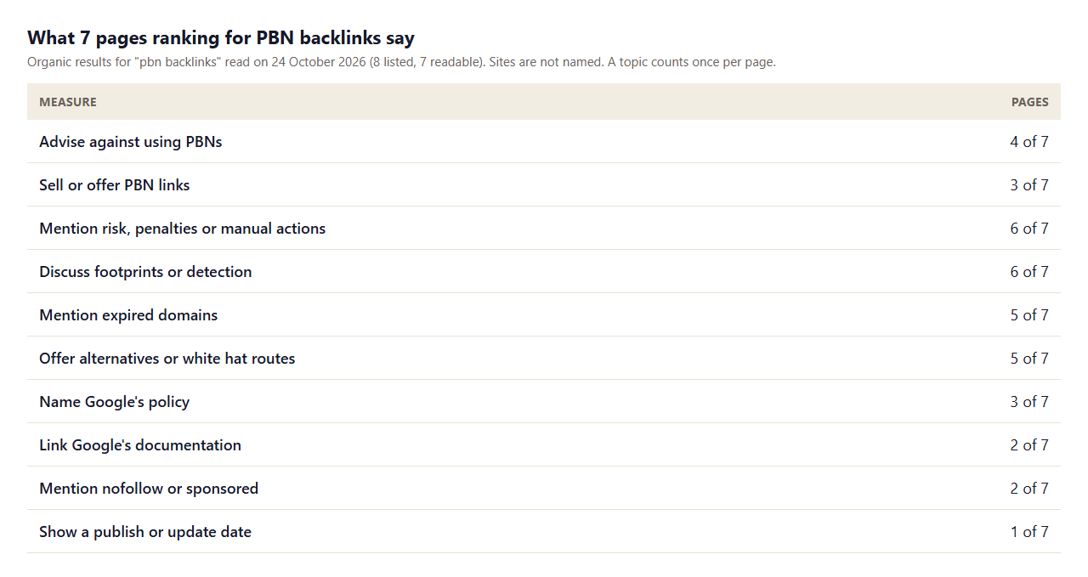Viewport: 1088px width, 577px height.
Task: Select 'Show a publish or update date' label
Action: click(145, 532)
